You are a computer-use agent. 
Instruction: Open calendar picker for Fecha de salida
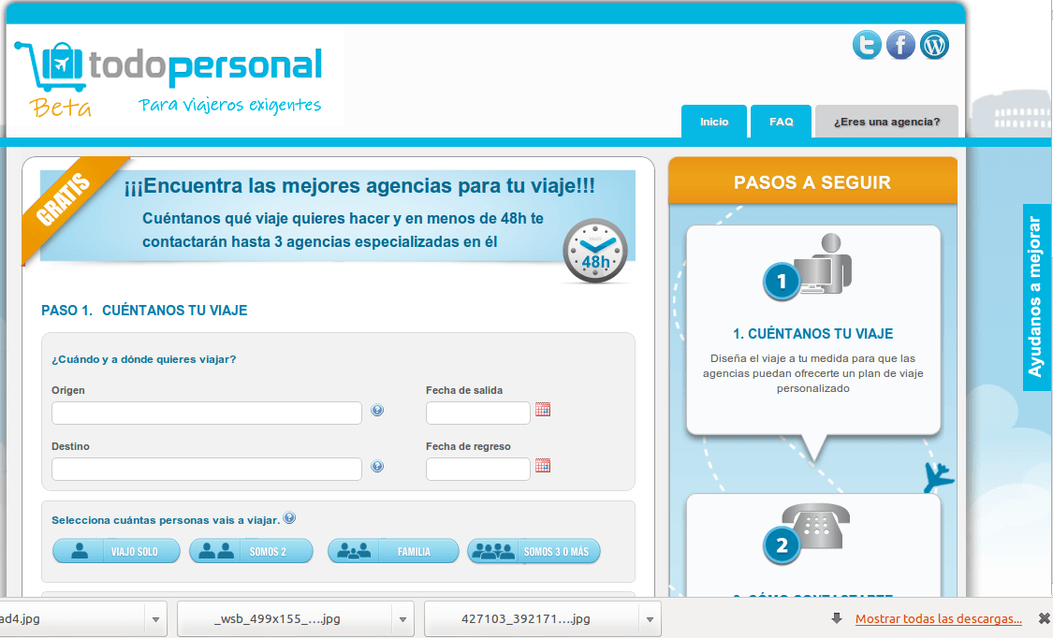click(543, 410)
